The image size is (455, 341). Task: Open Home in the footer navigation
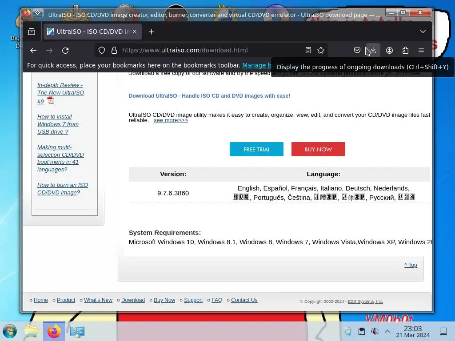coord(40,300)
